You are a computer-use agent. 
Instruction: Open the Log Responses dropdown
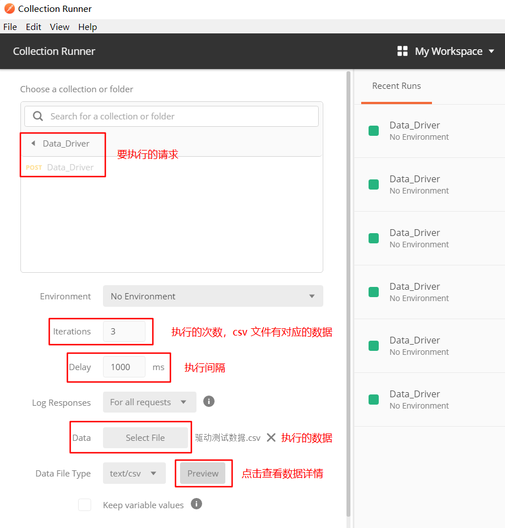click(149, 402)
